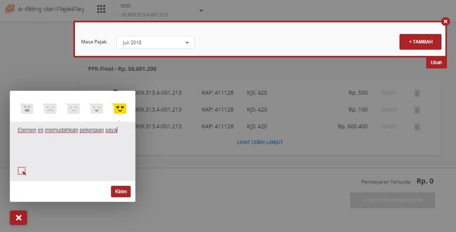Viewport: 456px width, 232px height.
Task: Close the highlighted Masa Pajak panel
Action: (x=445, y=21)
